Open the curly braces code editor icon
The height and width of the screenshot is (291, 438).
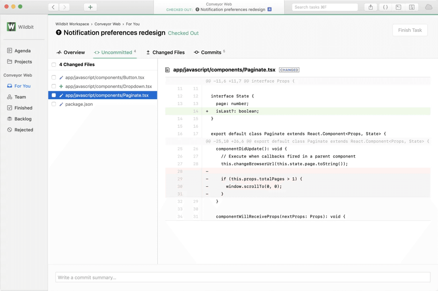pos(385,7)
